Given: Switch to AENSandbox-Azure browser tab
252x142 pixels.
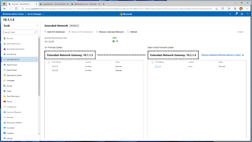Looking at the screenshot, I should coord(86,4).
